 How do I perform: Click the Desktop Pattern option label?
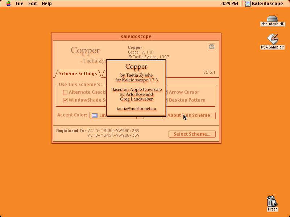[x=187, y=100]
